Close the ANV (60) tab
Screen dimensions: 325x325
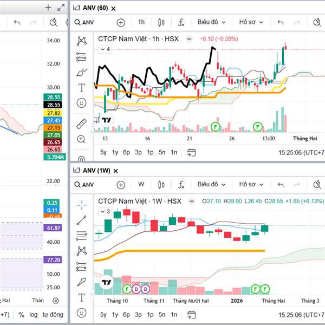[113, 9]
